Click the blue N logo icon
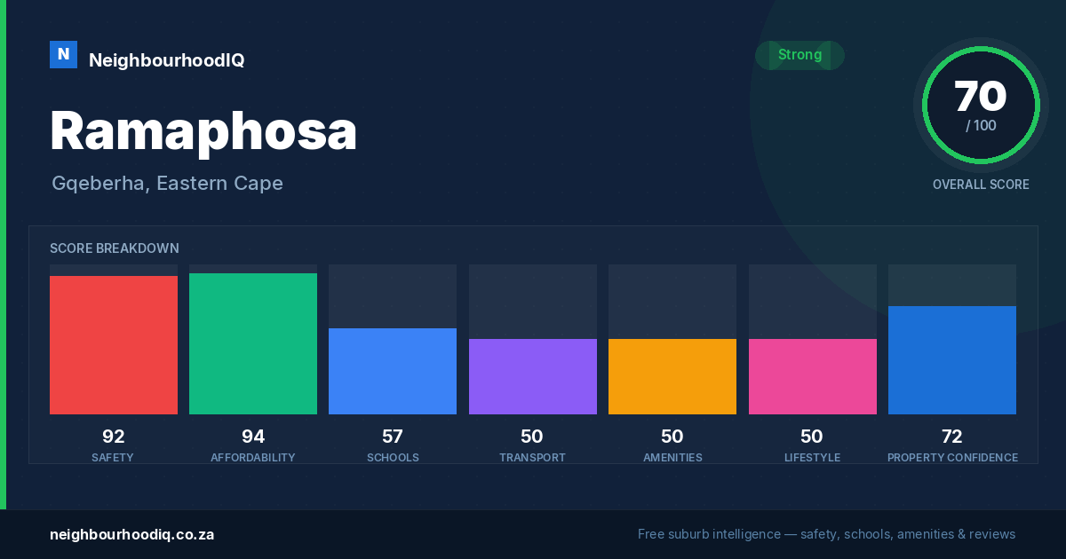The image size is (1066, 559). pyautogui.click(x=63, y=55)
